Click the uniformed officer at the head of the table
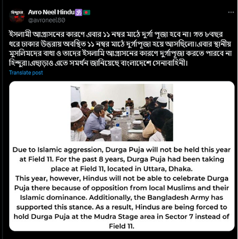Image resolution: width=238 pixels, height=239 pixels. pos(129,103)
